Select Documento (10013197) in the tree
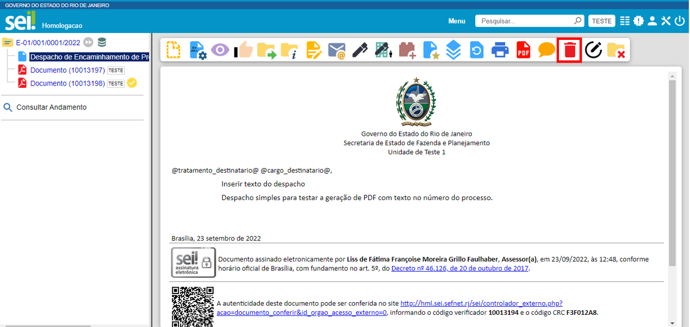 pyautogui.click(x=67, y=70)
